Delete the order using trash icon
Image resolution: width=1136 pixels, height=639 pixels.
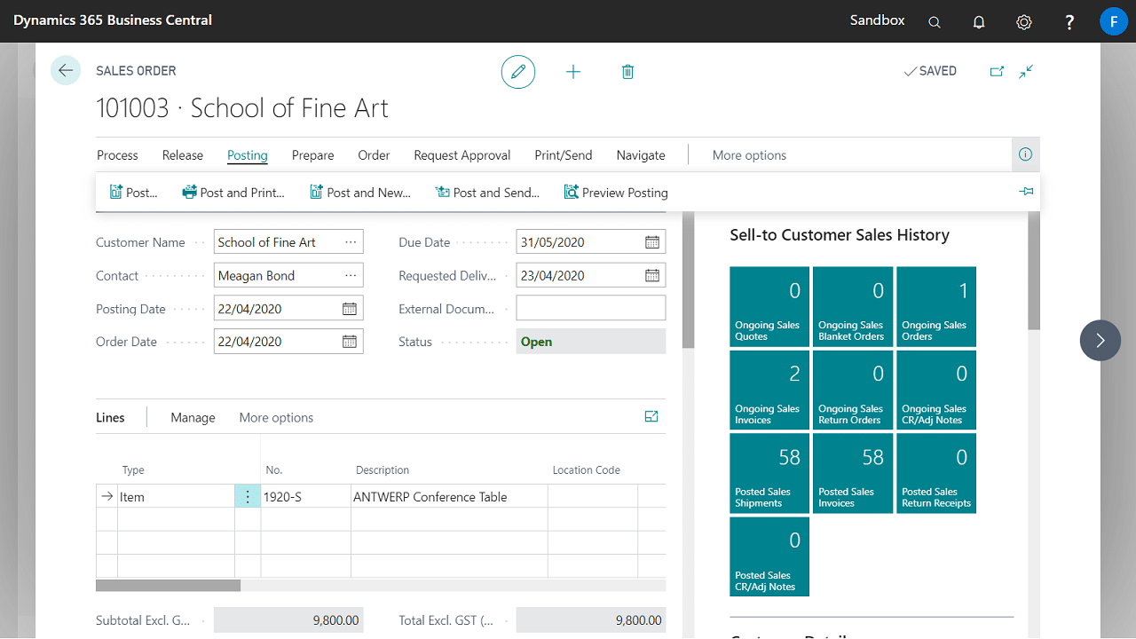627,72
